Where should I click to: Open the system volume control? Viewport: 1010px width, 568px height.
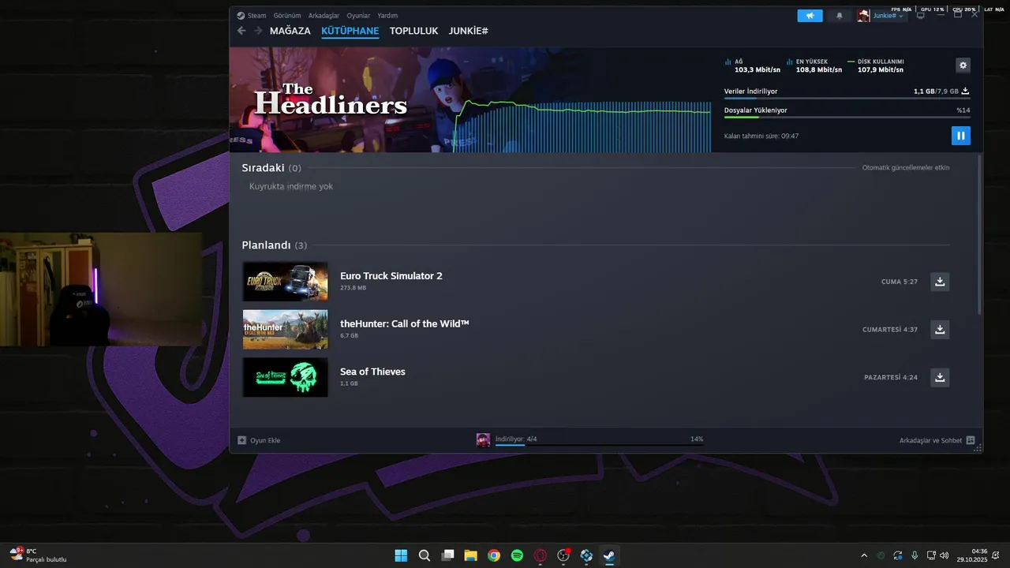[x=945, y=555]
